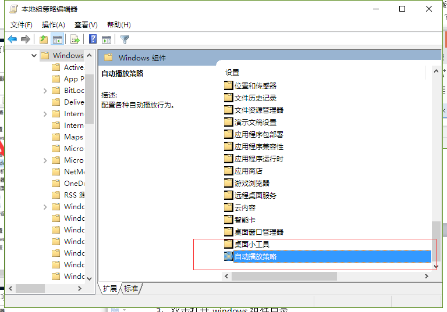Click folder icon of 应用程序兼容性
447x312 pixels.
point(228,146)
